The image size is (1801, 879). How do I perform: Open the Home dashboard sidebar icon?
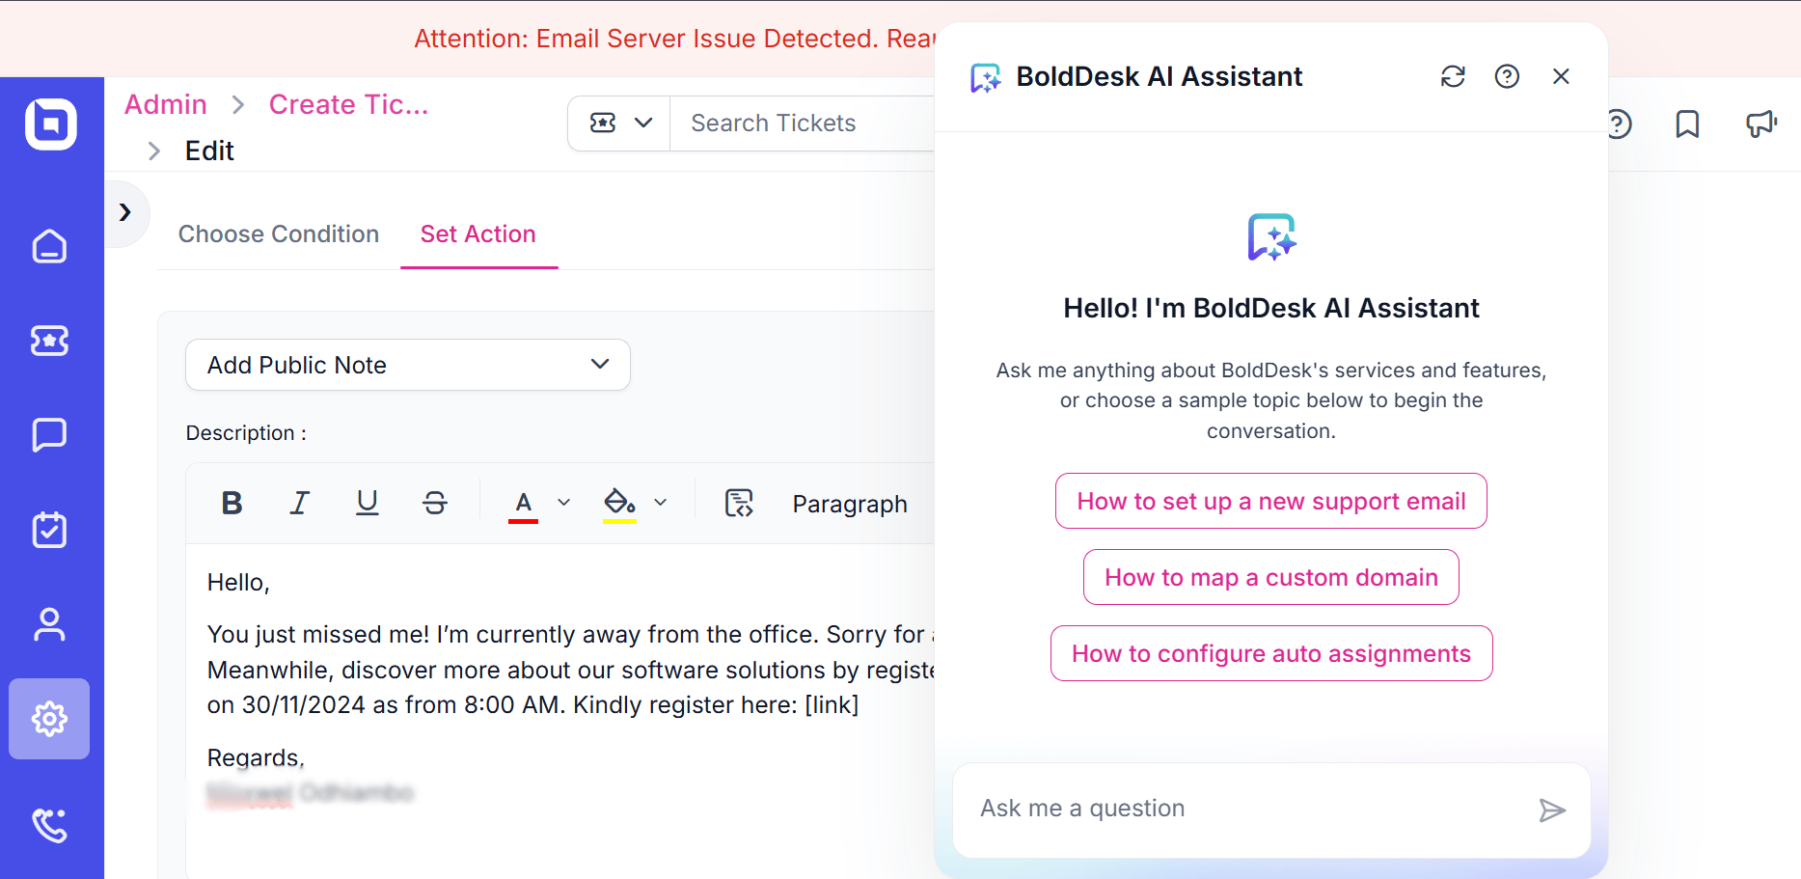(49, 246)
